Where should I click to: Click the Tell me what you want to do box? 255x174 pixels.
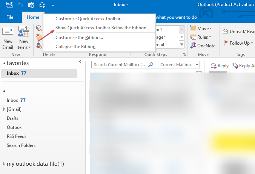coord(176,17)
